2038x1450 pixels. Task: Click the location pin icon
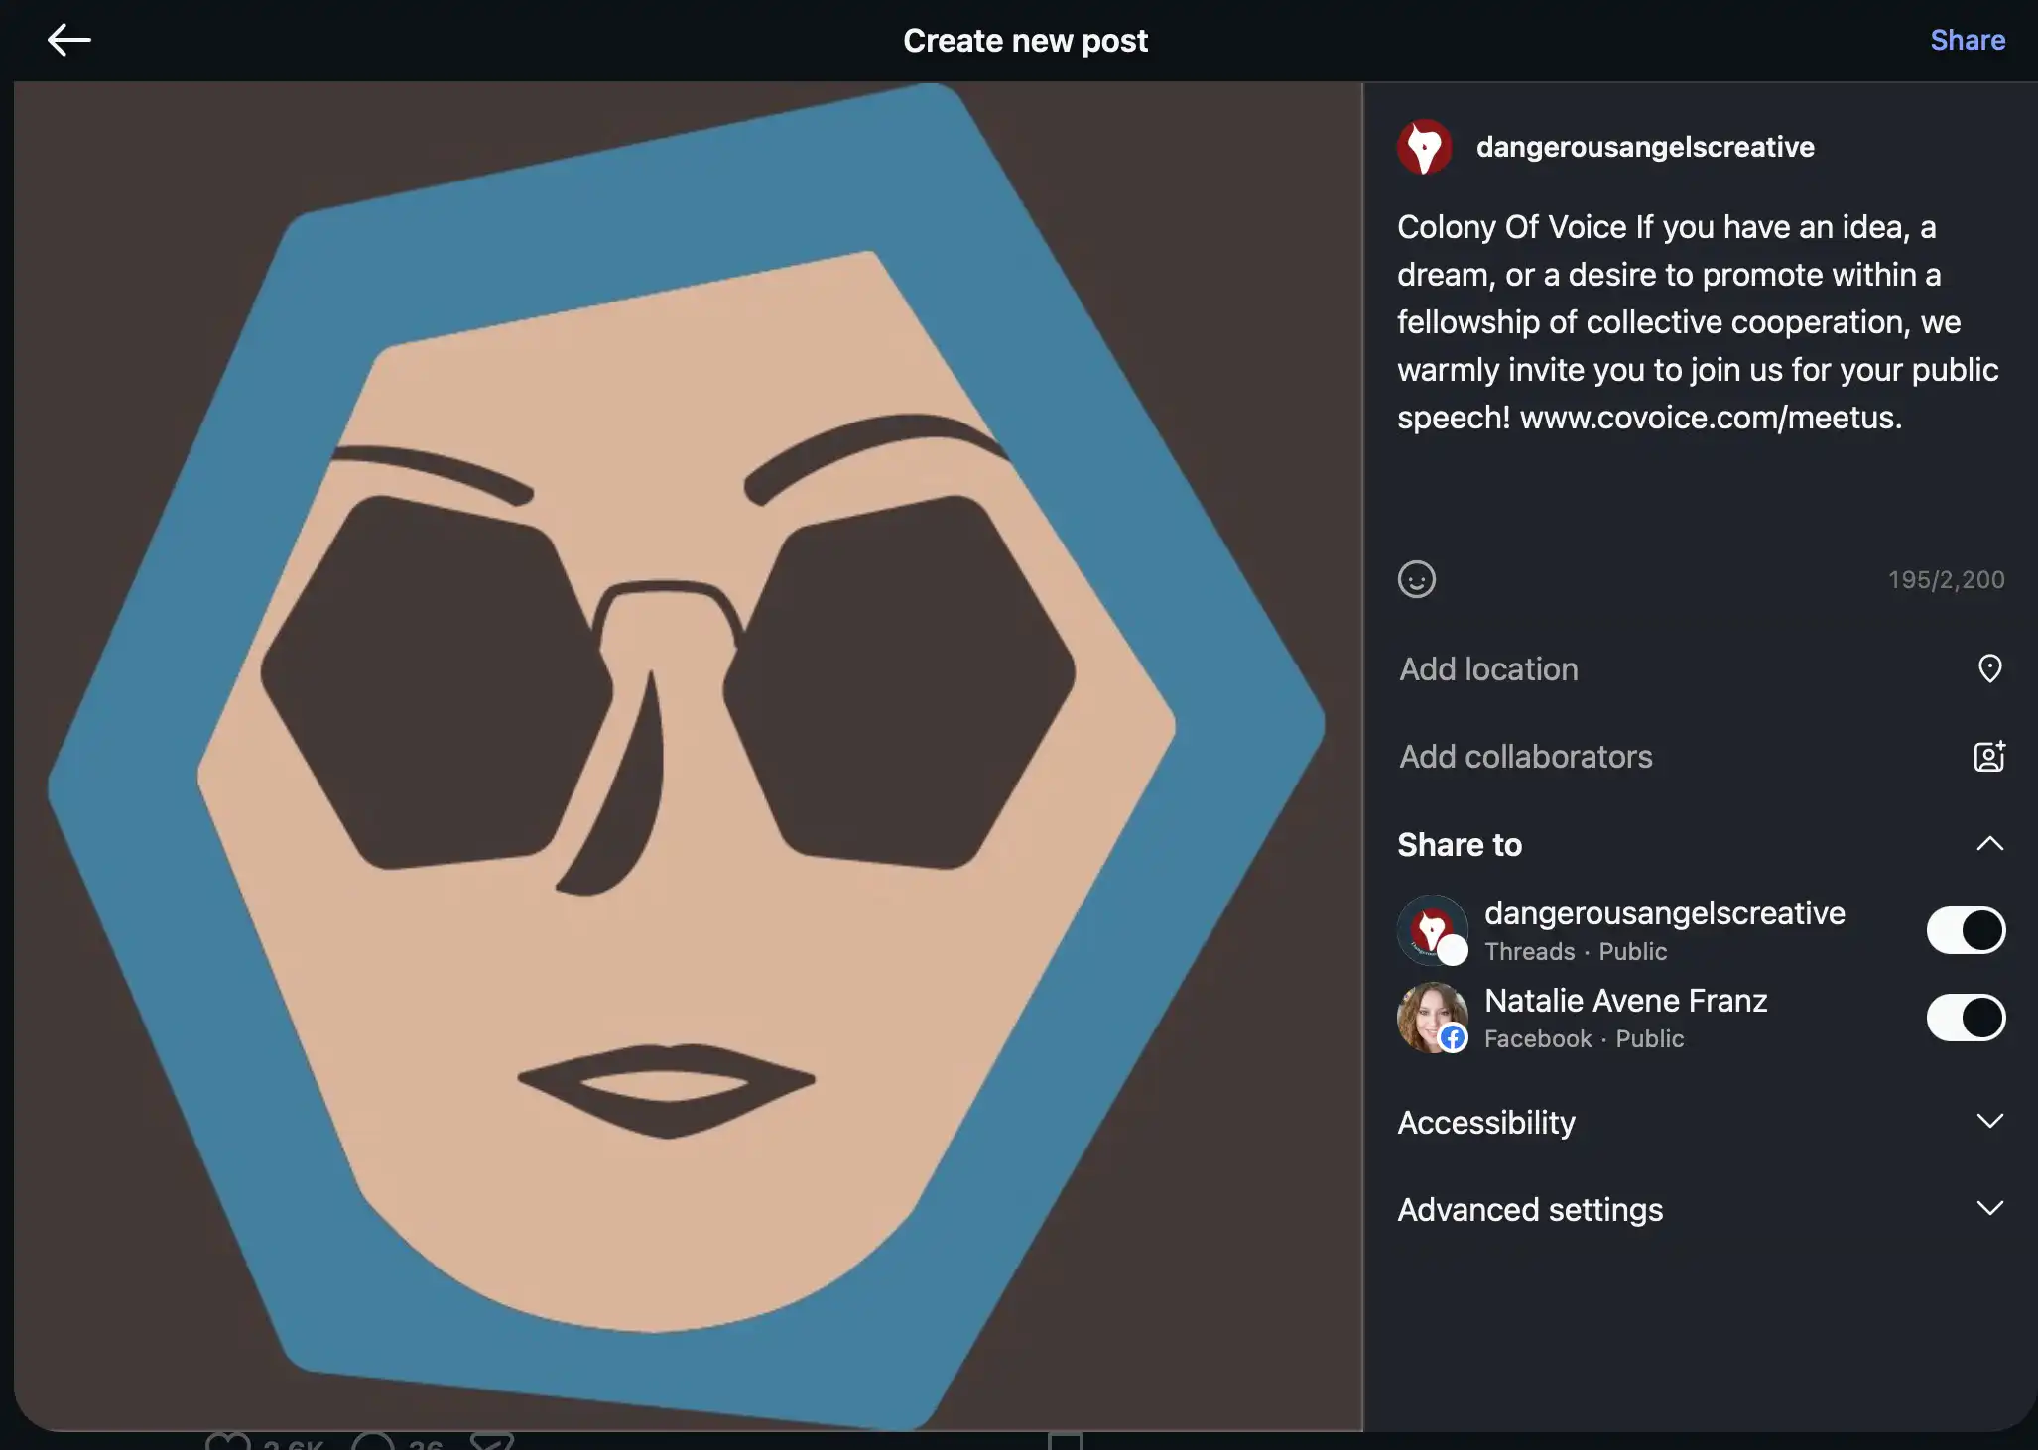click(x=1989, y=668)
